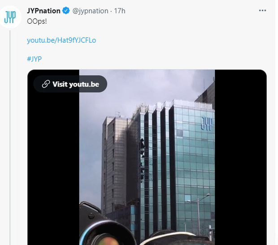This screenshot has width=278, height=245.
Task: Click the blue verified badge
Action: coord(66,11)
